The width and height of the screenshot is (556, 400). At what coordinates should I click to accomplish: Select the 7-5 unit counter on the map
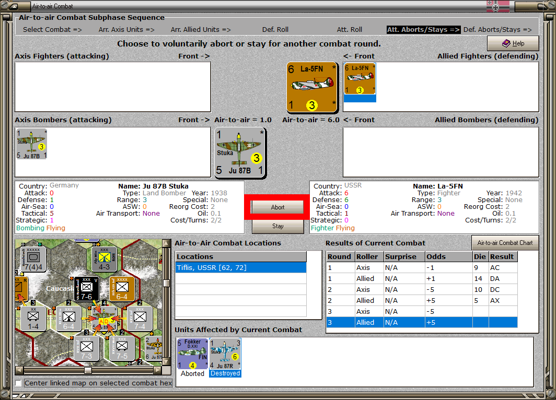tap(122, 348)
